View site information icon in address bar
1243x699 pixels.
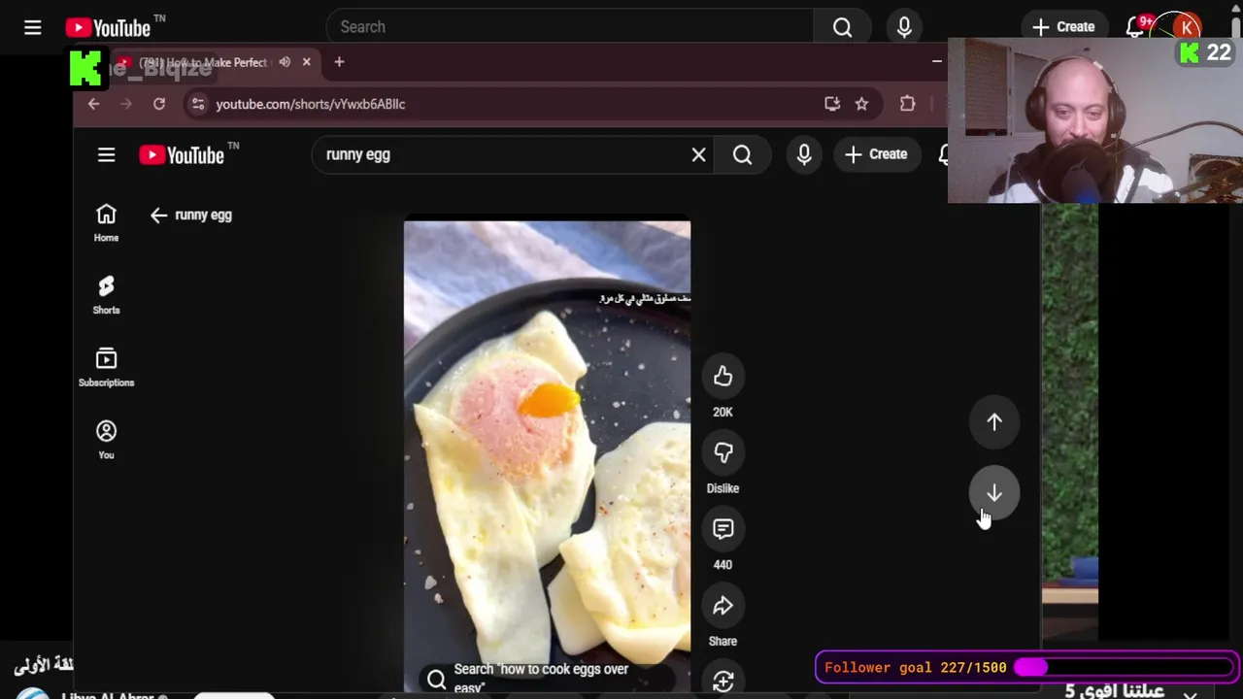pyautogui.click(x=197, y=104)
